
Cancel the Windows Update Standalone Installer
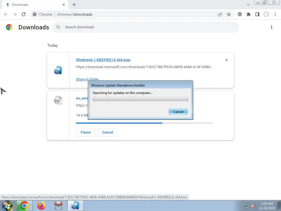pos(178,112)
